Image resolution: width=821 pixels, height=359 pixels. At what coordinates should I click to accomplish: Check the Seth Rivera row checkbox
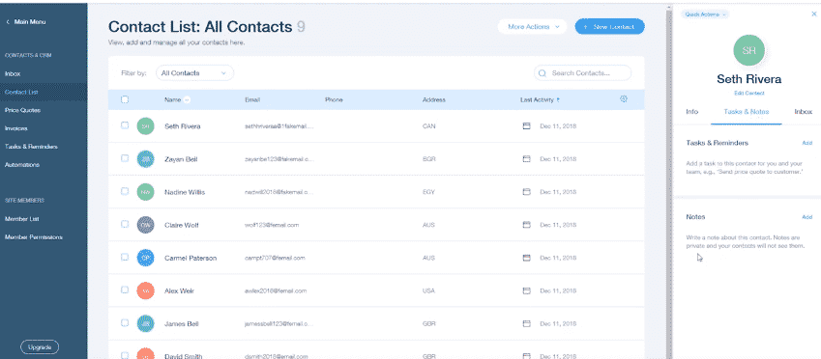click(125, 125)
